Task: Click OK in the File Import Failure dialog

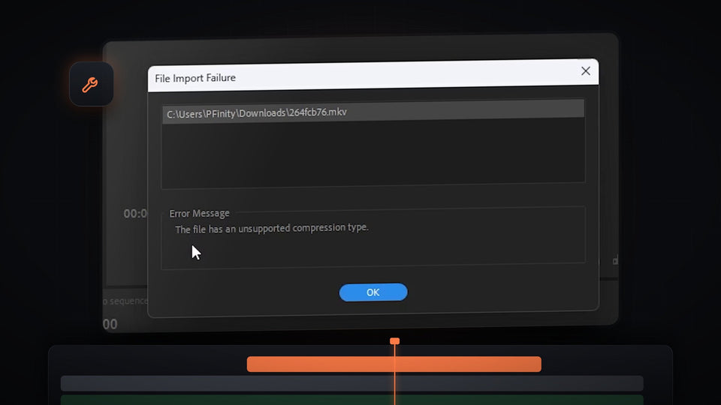Action: (373, 292)
